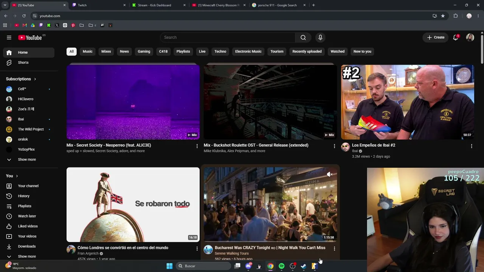Open site information icon in address bar
This screenshot has width=484, height=272.
pyautogui.click(x=34, y=16)
